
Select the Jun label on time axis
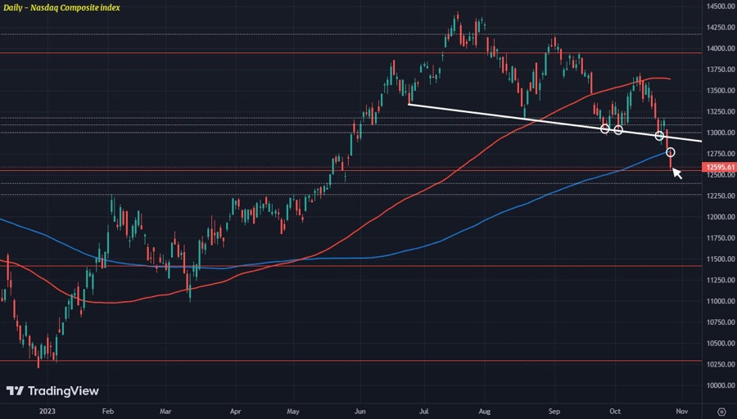(359, 411)
